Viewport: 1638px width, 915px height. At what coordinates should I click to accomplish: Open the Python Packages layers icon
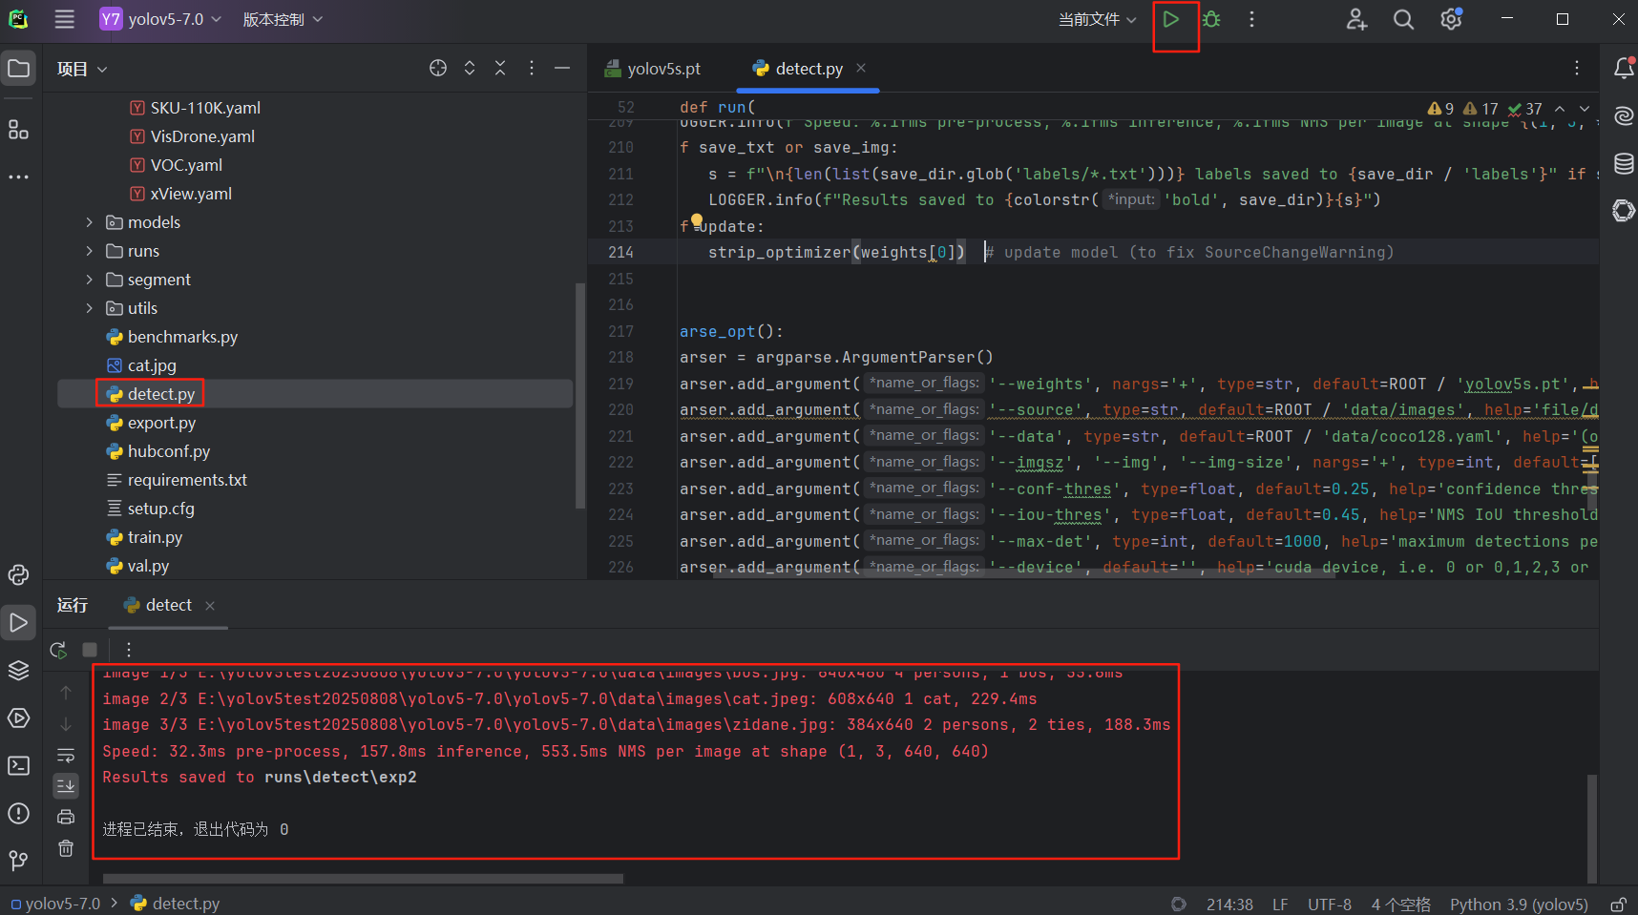(18, 671)
